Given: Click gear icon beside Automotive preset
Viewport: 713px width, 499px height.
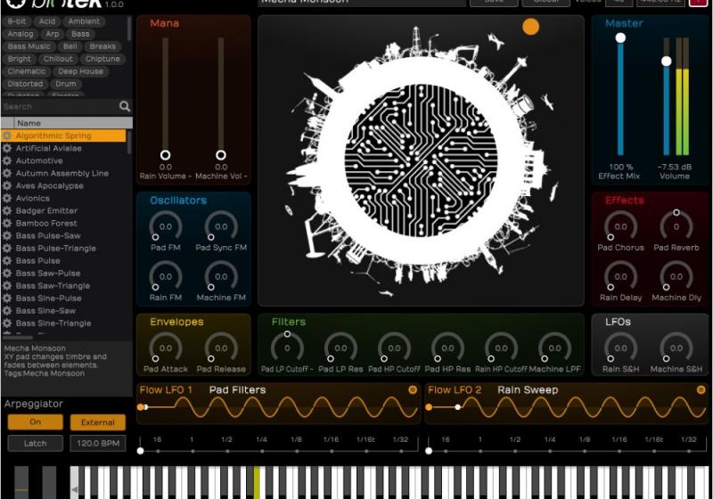Looking at the screenshot, I should [x=7, y=160].
